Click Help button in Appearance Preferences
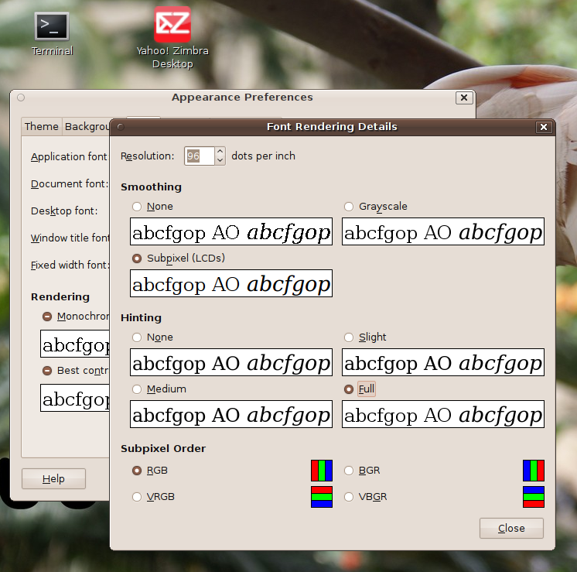The image size is (577, 572). tap(53, 479)
